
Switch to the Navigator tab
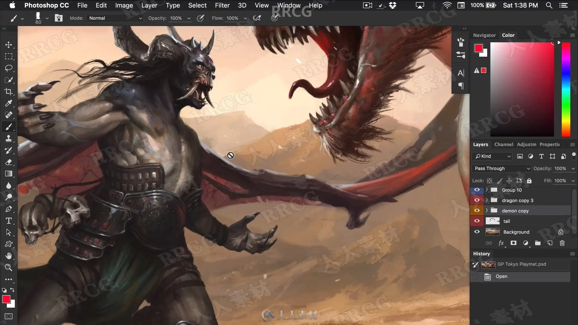click(x=484, y=35)
